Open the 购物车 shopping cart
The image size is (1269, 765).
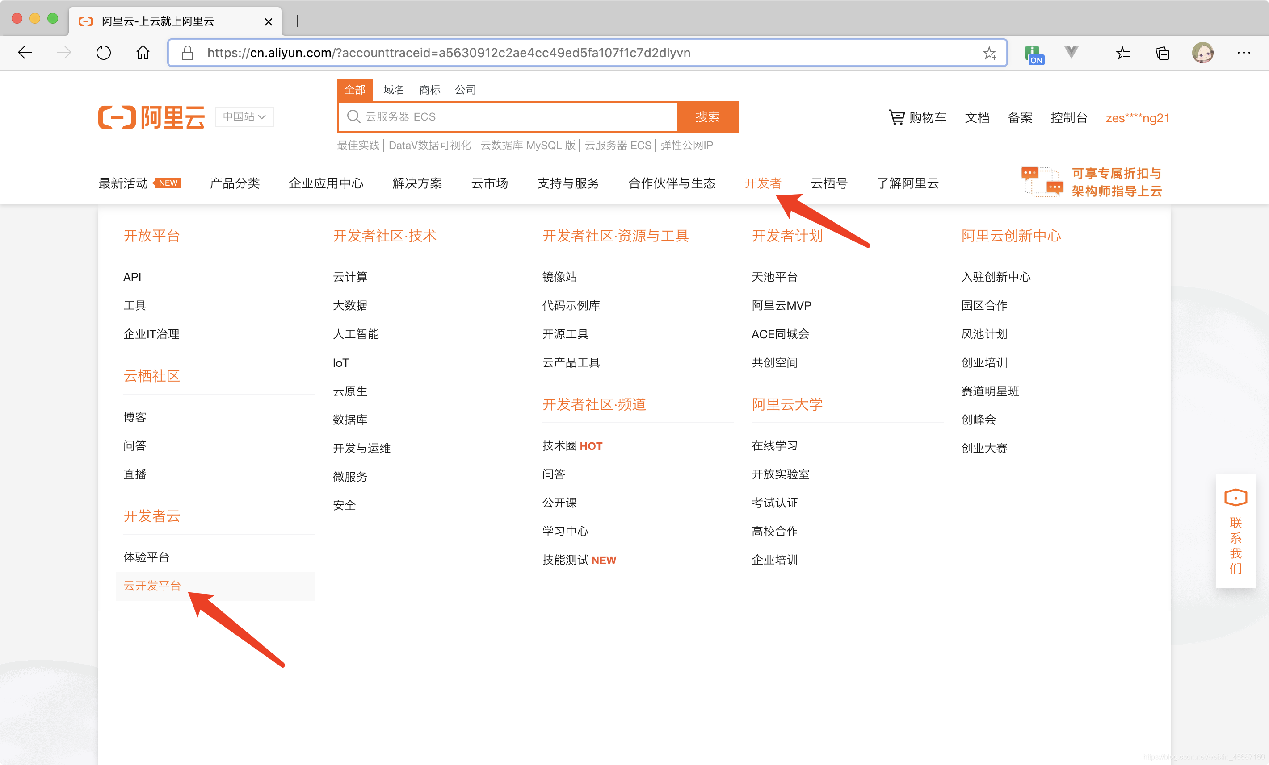pos(917,118)
